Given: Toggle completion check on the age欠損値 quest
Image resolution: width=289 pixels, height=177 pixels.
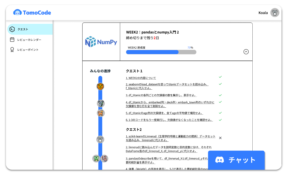Looking at the screenshot, I should click(220, 113).
